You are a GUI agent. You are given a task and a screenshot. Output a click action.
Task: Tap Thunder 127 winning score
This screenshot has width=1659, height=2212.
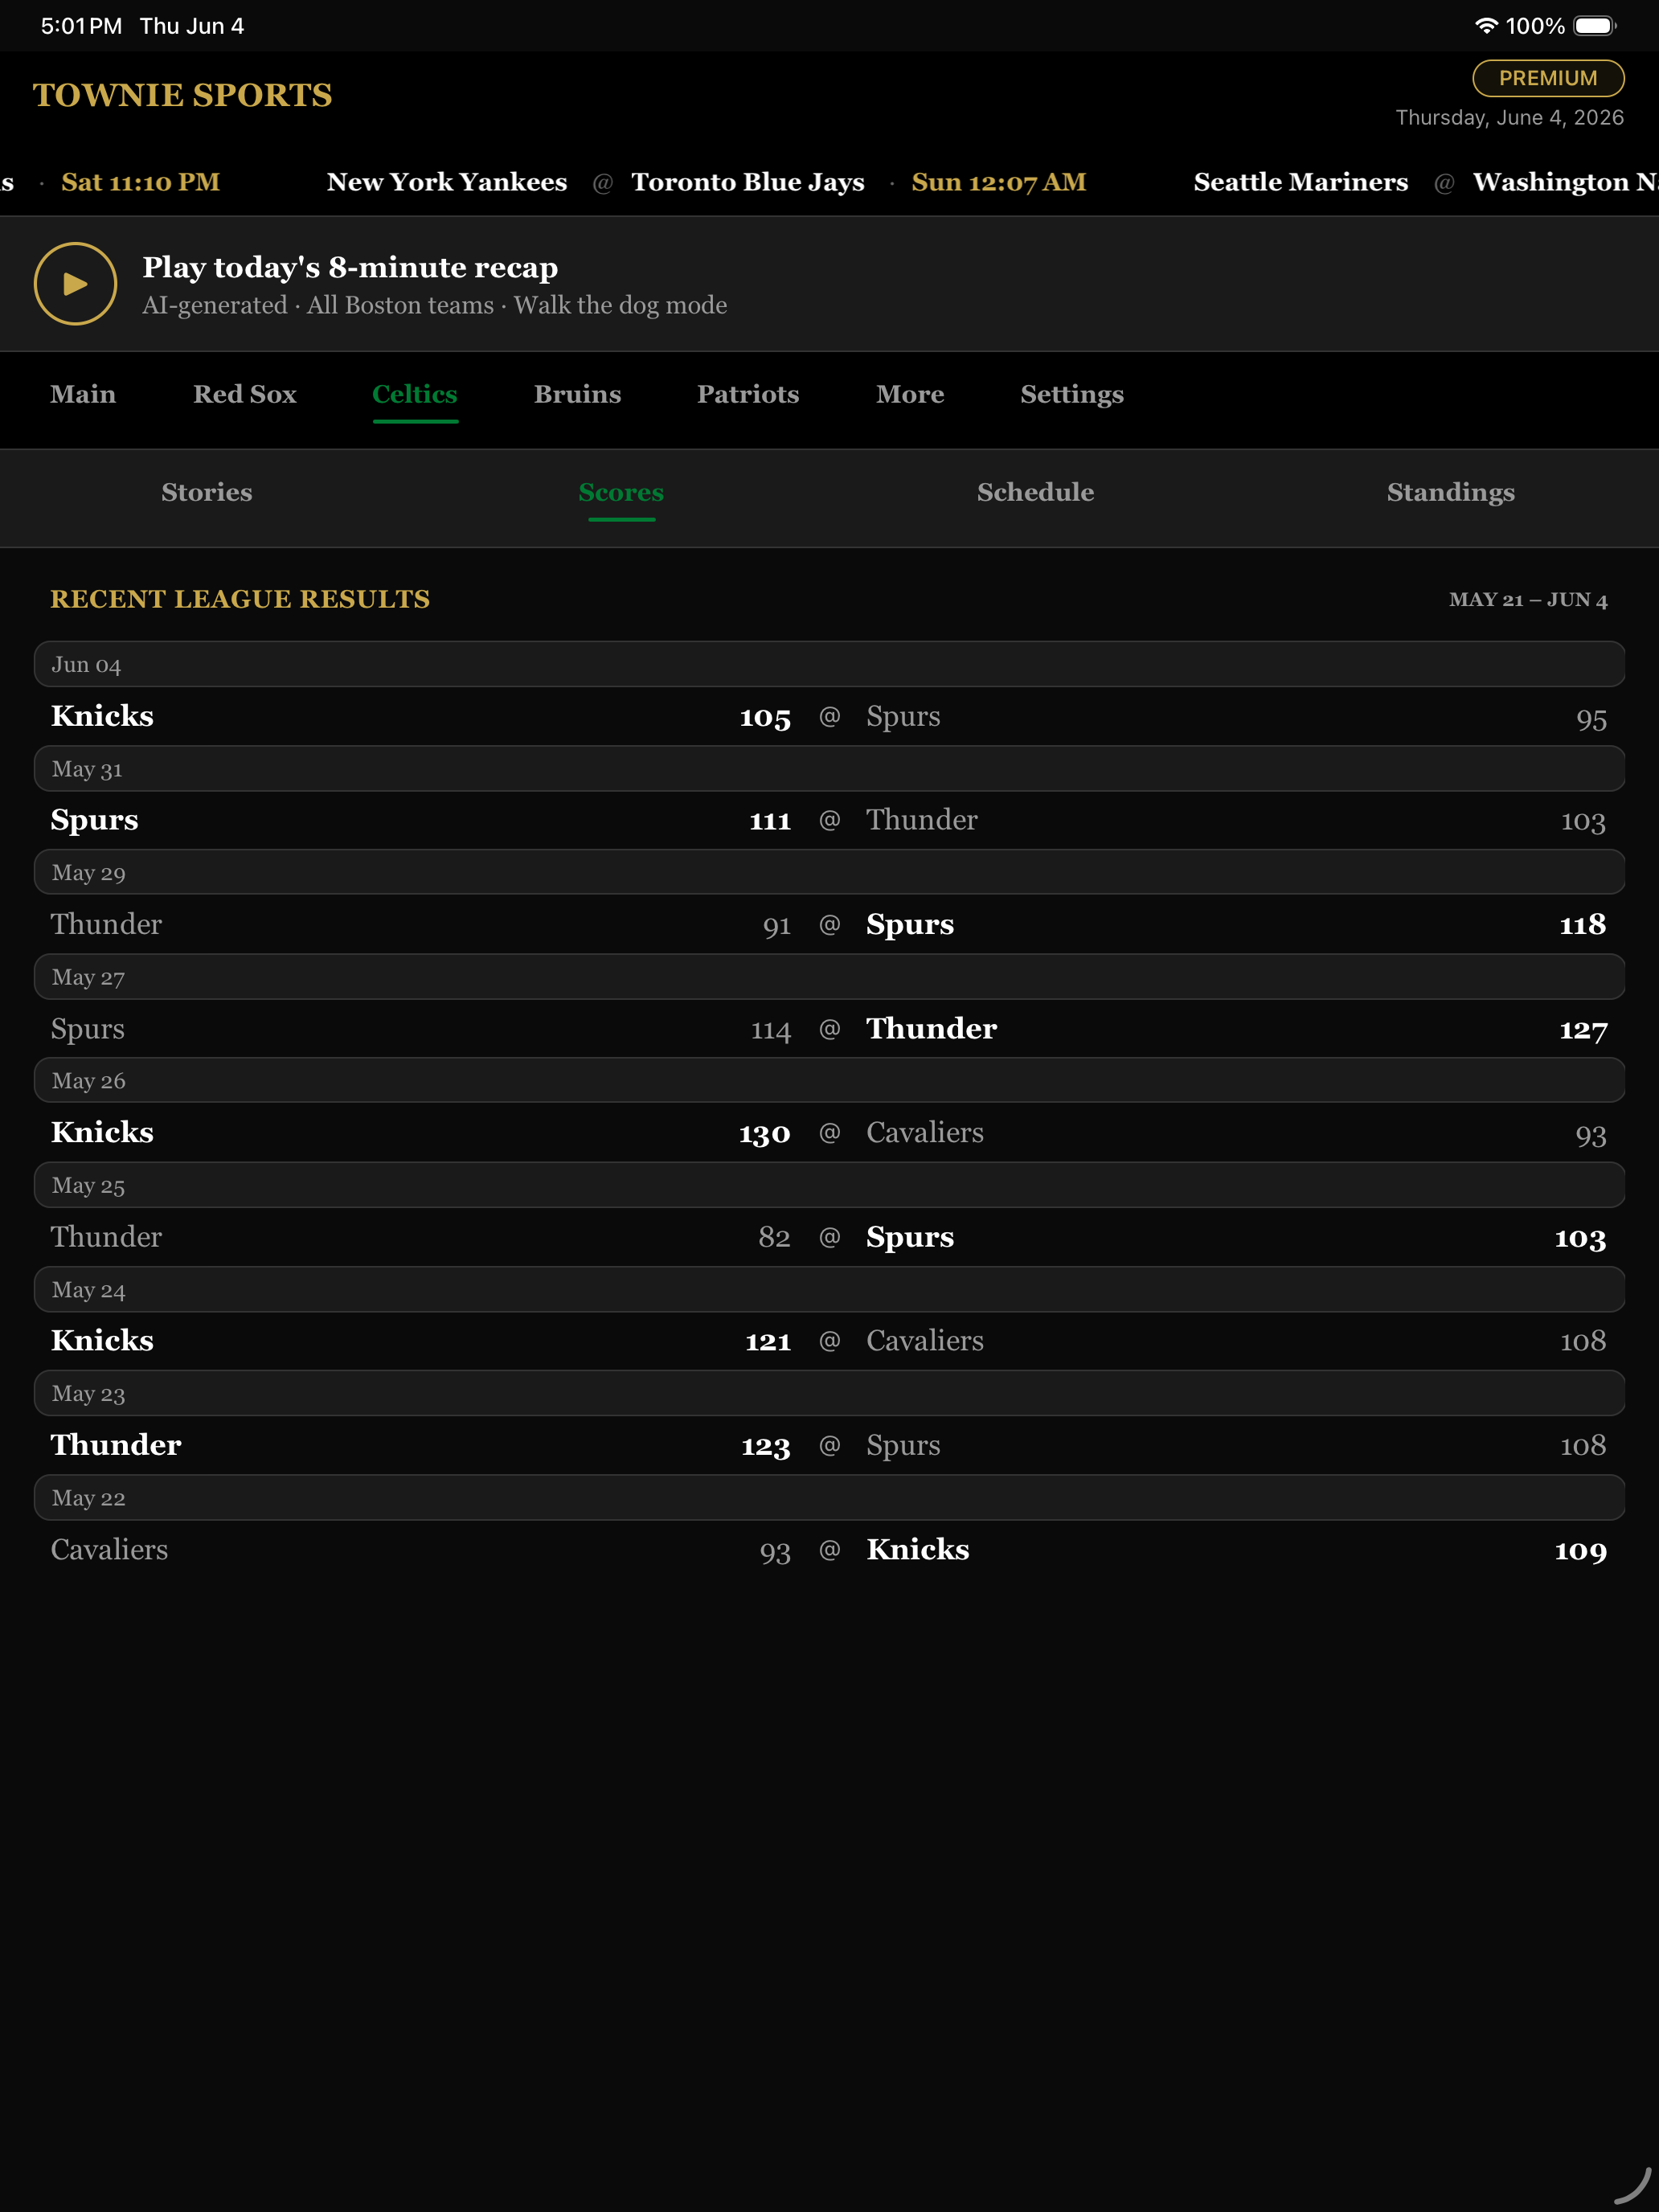pyautogui.click(x=1583, y=1029)
